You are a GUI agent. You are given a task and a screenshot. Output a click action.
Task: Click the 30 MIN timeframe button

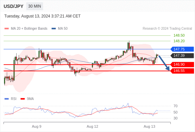35,6
